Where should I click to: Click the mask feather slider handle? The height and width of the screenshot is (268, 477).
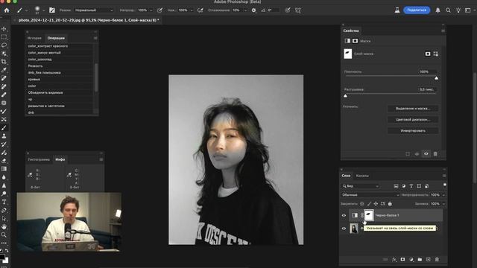(x=345, y=96)
